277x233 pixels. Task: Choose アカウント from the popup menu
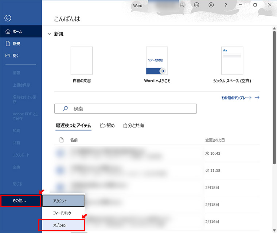[63, 201]
